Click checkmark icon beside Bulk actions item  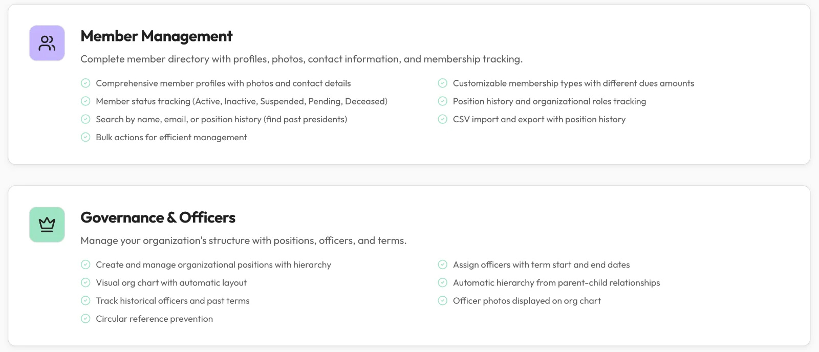[x=85, y=137]
